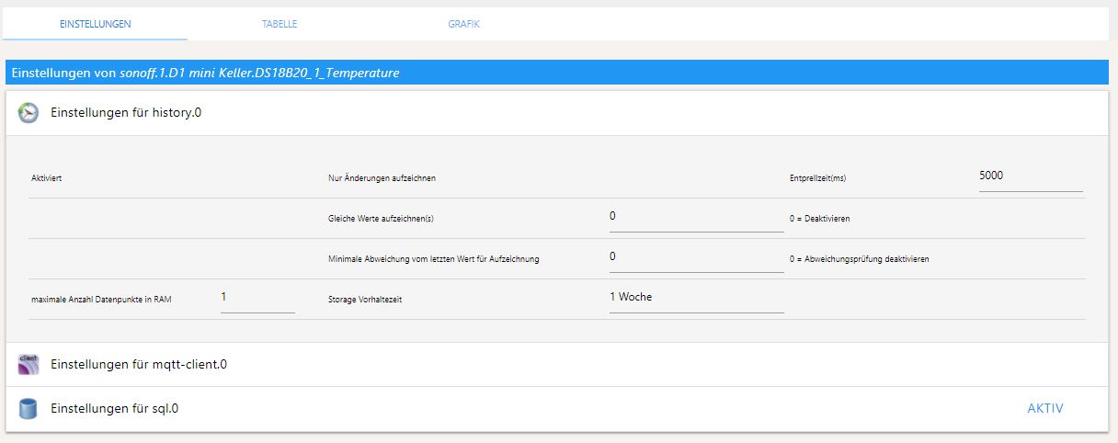Click the maximale Anzahl Datenpunkte RAM field
Screen dimensions: 1118x443
pyautogui.click(x=257, y=298)
